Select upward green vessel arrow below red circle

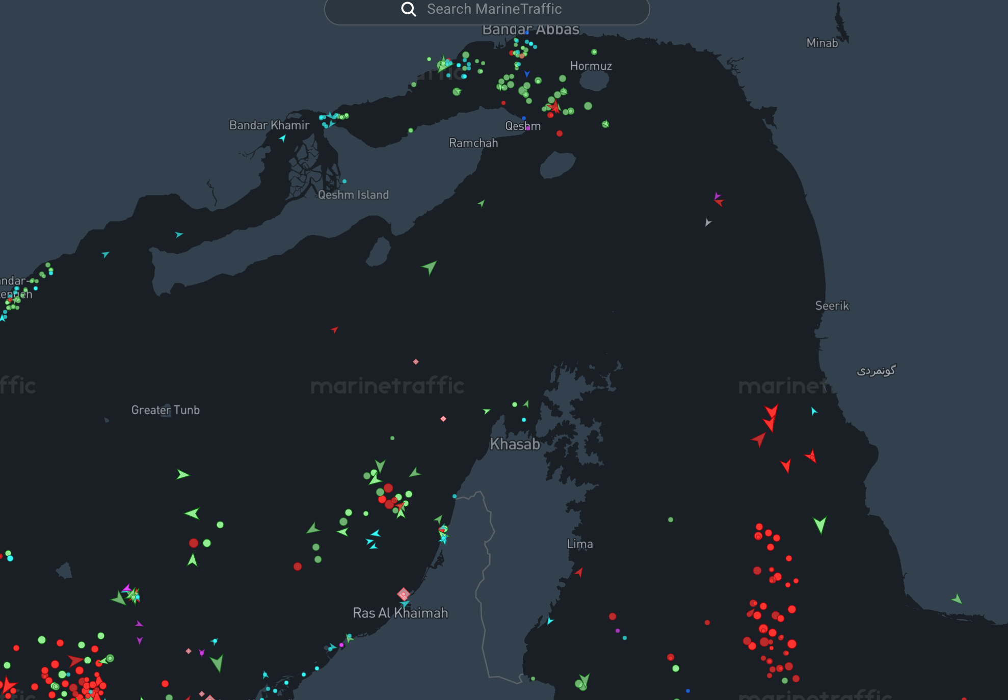tap(192, 560)
